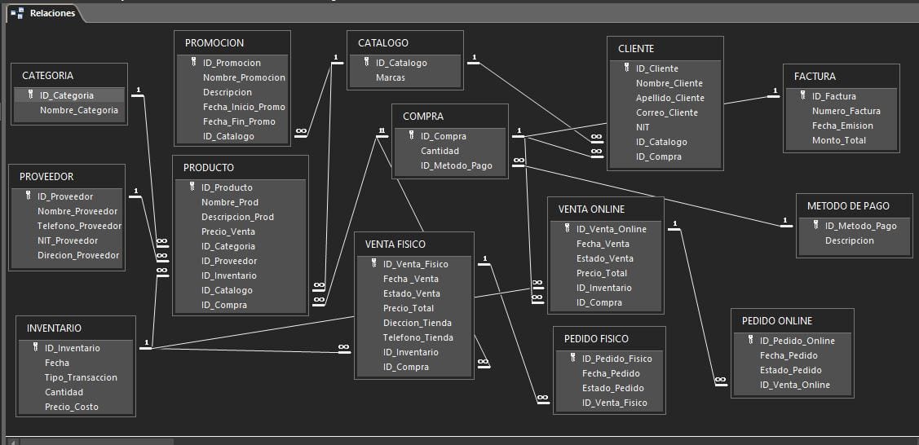Click the key icon beside ID_Promocion
This screenshot has width=919, height=445.
click(194, 62)
